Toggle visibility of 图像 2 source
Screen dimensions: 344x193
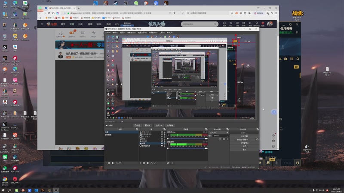(x=162, y=139)
